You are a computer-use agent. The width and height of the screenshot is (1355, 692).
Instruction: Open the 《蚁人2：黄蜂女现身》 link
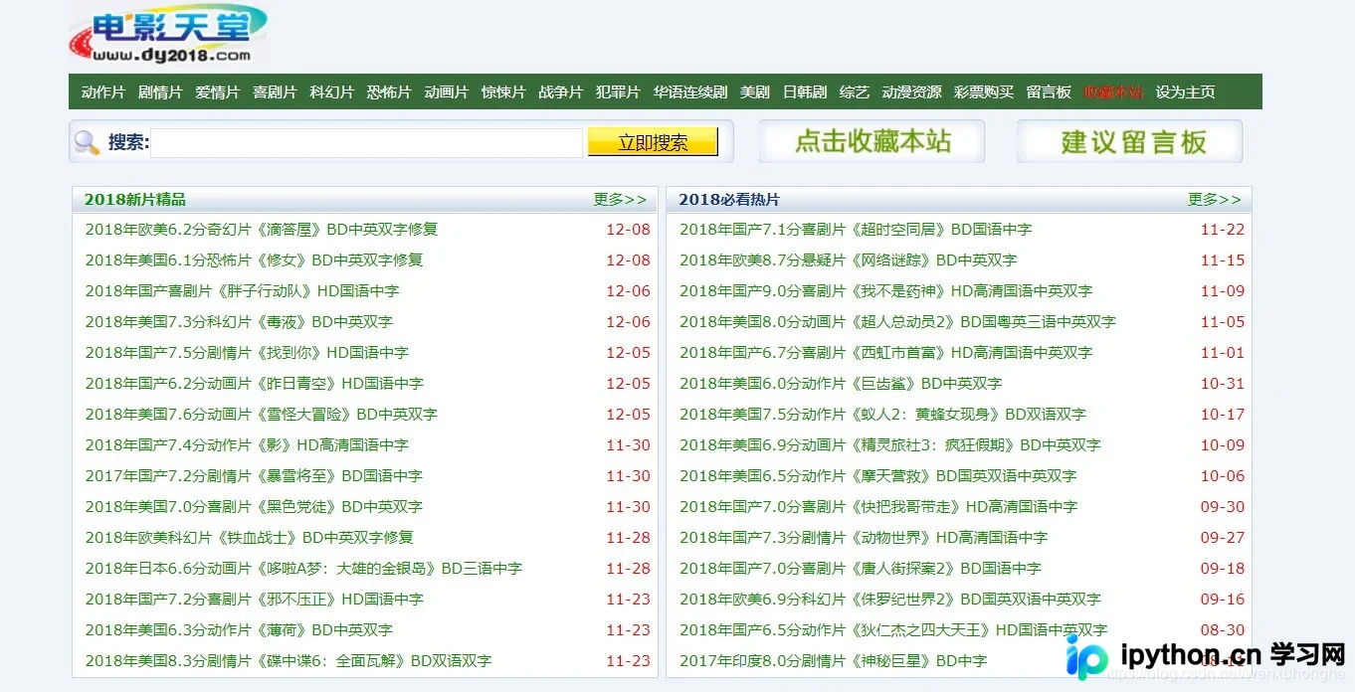pos(882,415)
